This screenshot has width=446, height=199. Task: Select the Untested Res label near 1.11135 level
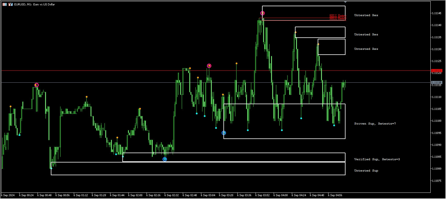[366, 35]
